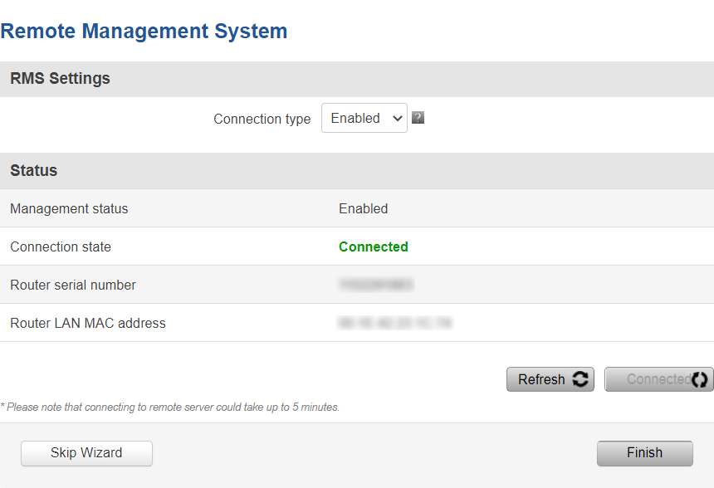Click the blurred LAN MAC address value
This screenshot has width=714, height=488.
coord(395,323)
